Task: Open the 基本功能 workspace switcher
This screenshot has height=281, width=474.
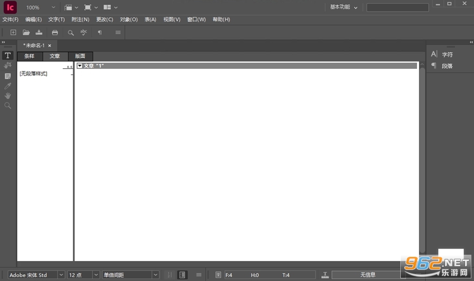Action: click(x=343, y=7)
